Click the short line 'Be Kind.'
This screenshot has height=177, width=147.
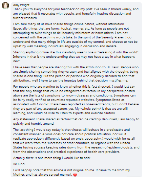(19, 164)
